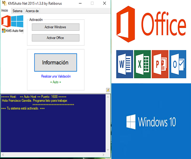191x159 pixels.
Task: Click the Activación group label
Action: pos(36,20)
